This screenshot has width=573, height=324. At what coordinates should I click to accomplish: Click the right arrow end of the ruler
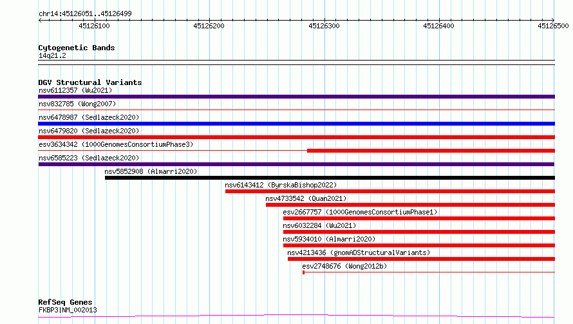click(x=553, y=20)
